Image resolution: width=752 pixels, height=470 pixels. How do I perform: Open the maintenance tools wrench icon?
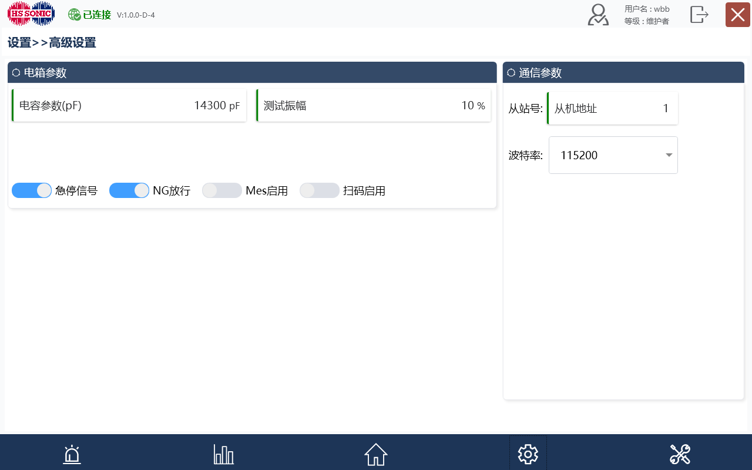pyautogui.click(x=680, y=454)
